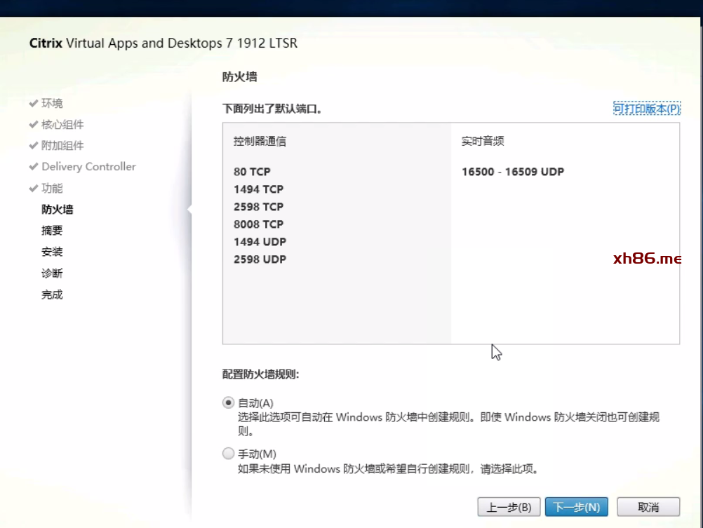Click the checkmark icon beside 功能

tap(33, 188)
